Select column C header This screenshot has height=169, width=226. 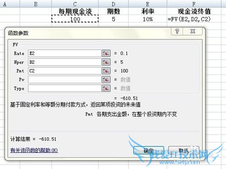75,4
